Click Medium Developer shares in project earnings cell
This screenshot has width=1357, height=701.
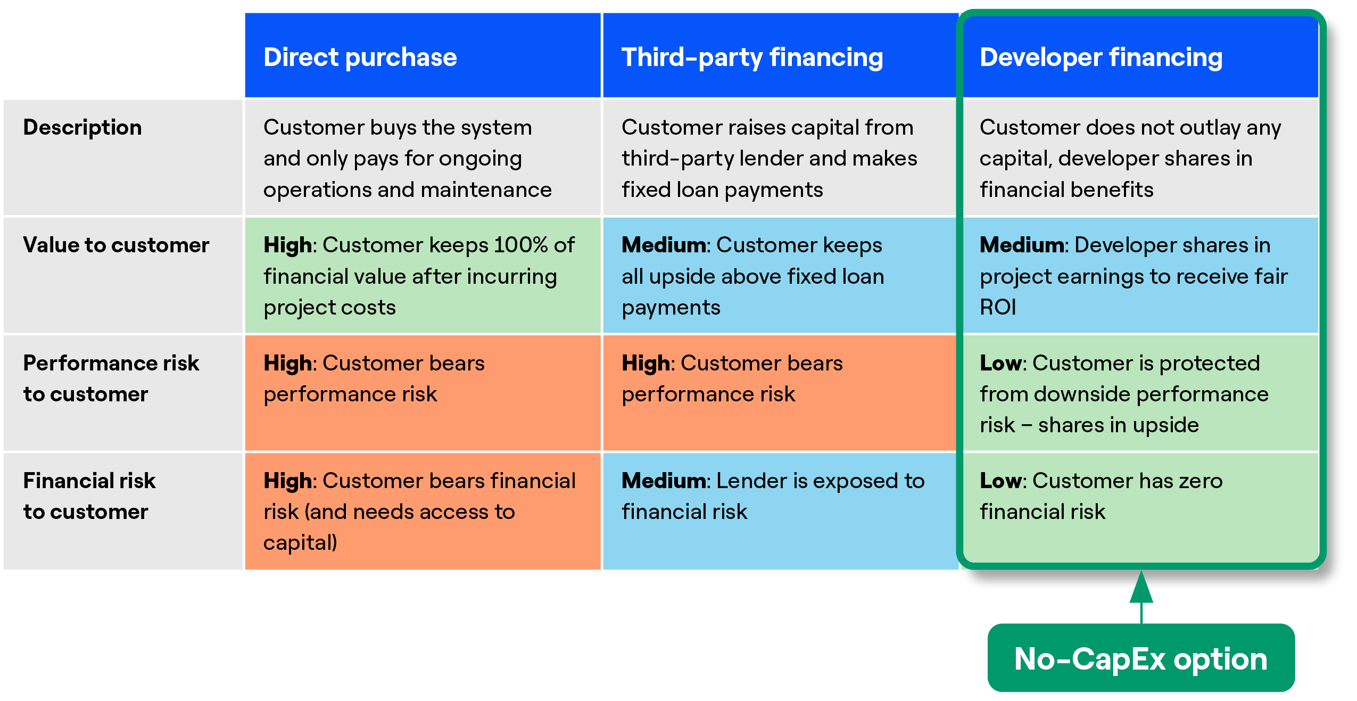(x=1140, y=275)
